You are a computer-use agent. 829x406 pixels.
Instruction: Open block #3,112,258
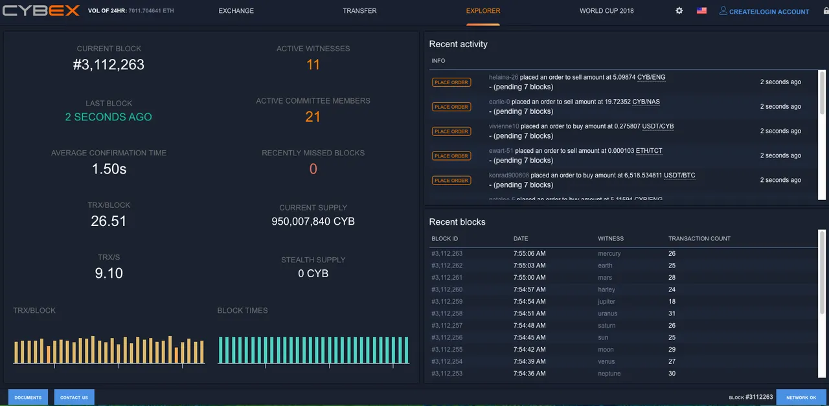447,313
